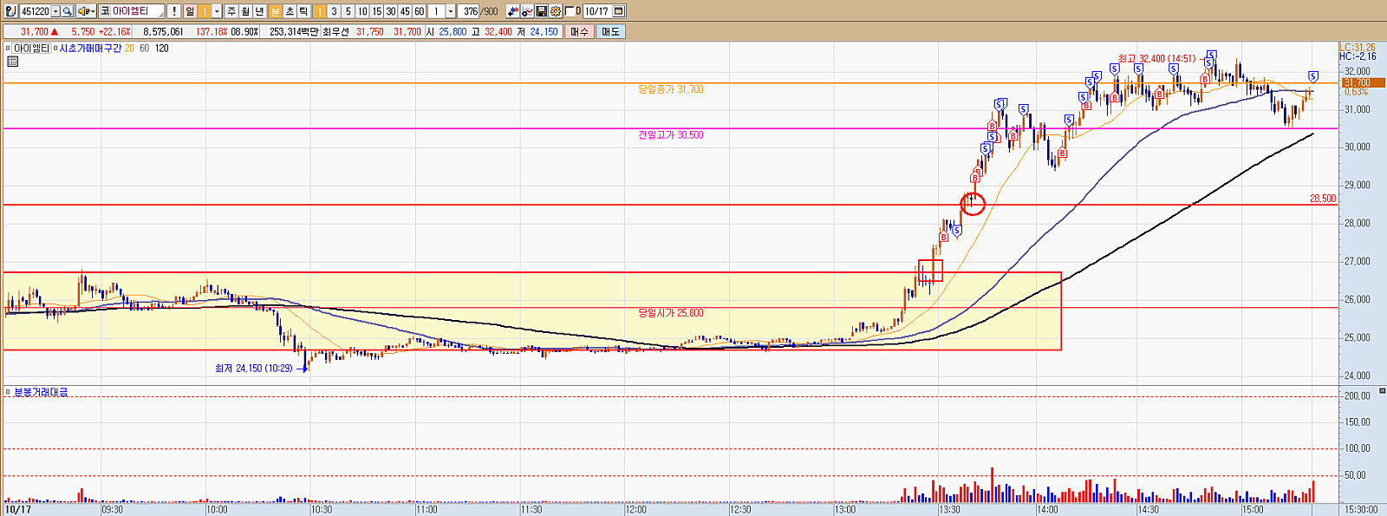Viewport: 1387px width, 516px height.
Task: Click the 당일종가 31,700 line label
Action: [670, 89]
